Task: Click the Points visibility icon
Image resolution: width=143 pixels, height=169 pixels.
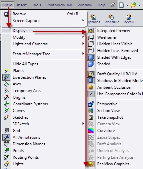Action: point(6,151)
